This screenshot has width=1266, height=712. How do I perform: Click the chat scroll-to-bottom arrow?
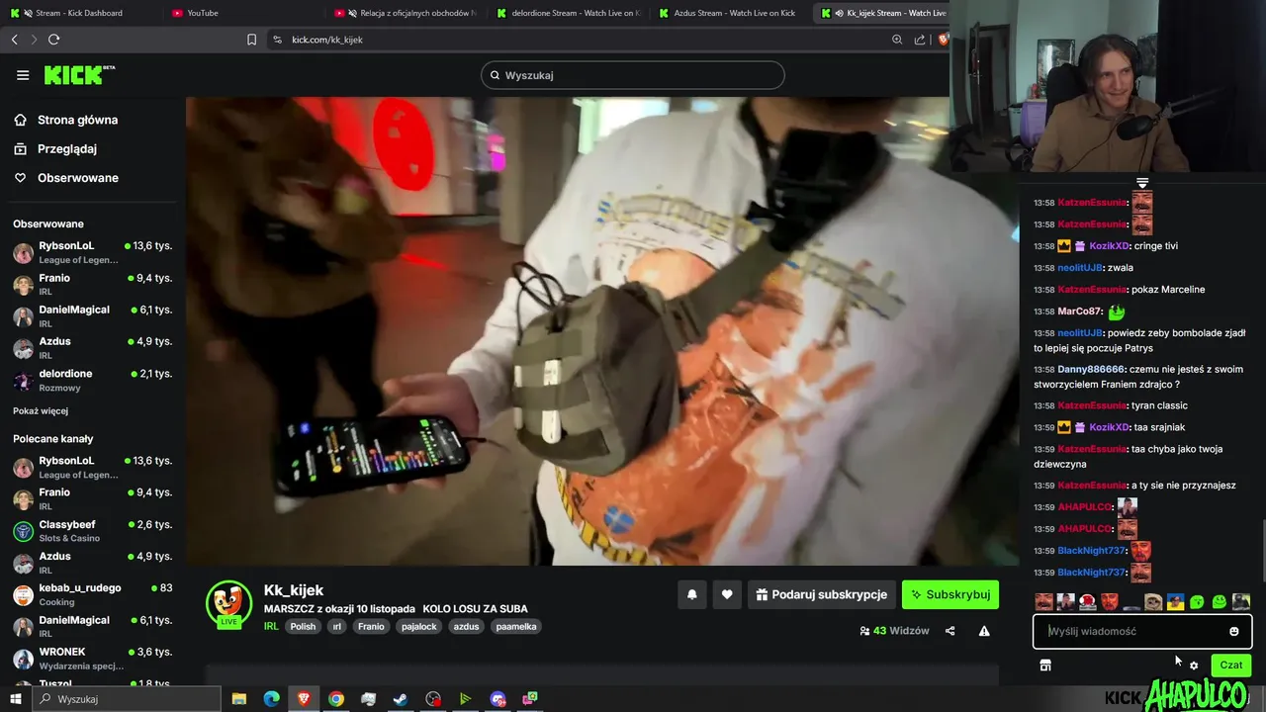click(x=1142, y=183)
